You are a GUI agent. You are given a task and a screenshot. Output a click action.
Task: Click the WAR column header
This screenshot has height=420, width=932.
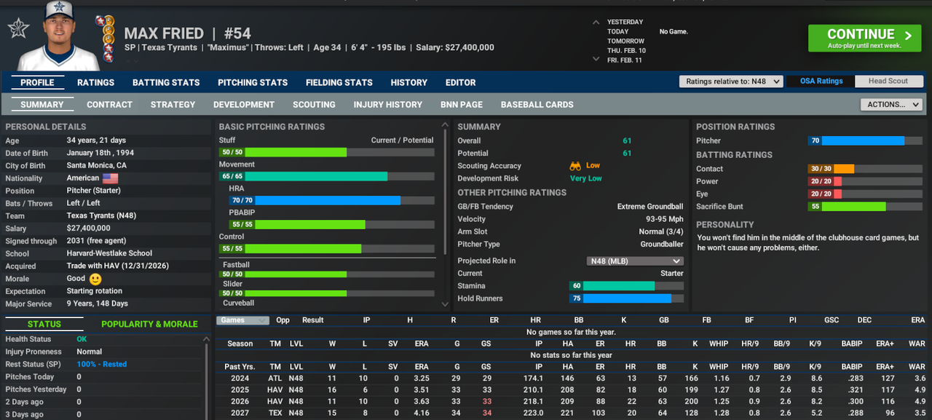pyautogui.click(x=917, y=344)
